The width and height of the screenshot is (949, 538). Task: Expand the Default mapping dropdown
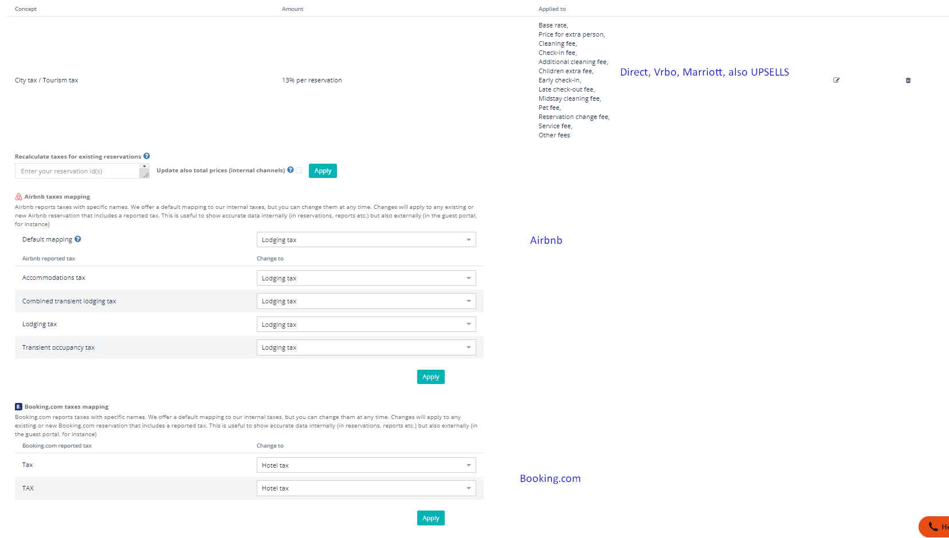click(366, 240)
